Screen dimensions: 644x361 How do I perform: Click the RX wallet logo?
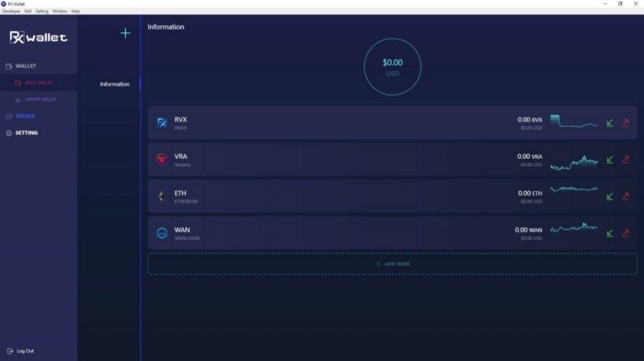click(x=39, y=38)
